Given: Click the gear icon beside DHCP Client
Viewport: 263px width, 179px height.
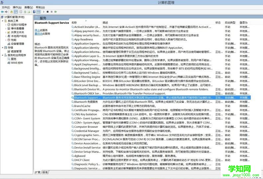Looking at the screenshot, I should tap(72, 160).
